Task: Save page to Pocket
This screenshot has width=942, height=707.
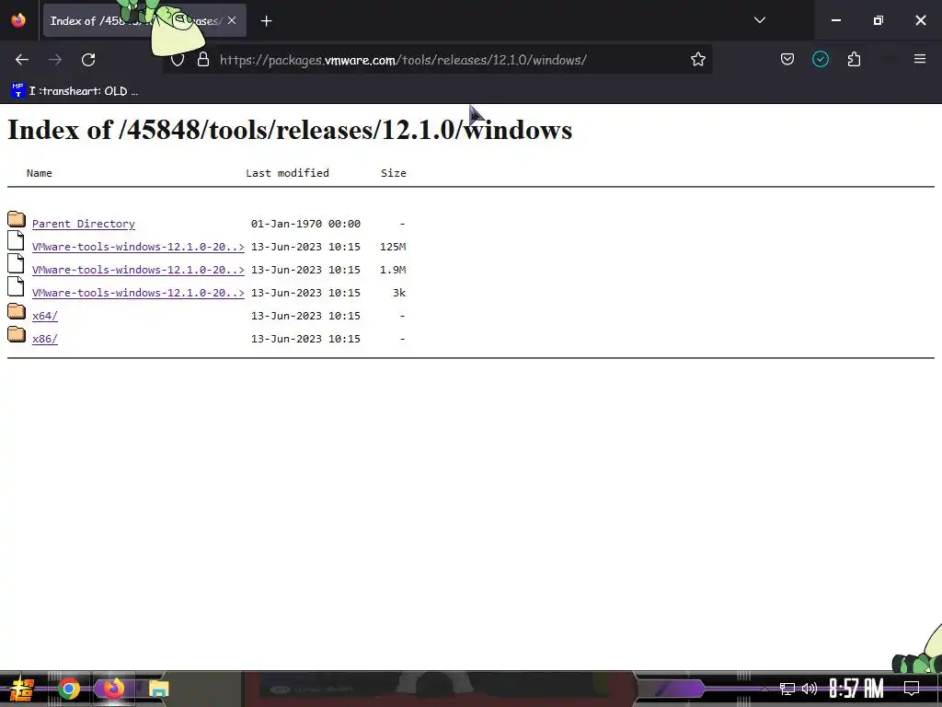Action: [787, 60]
